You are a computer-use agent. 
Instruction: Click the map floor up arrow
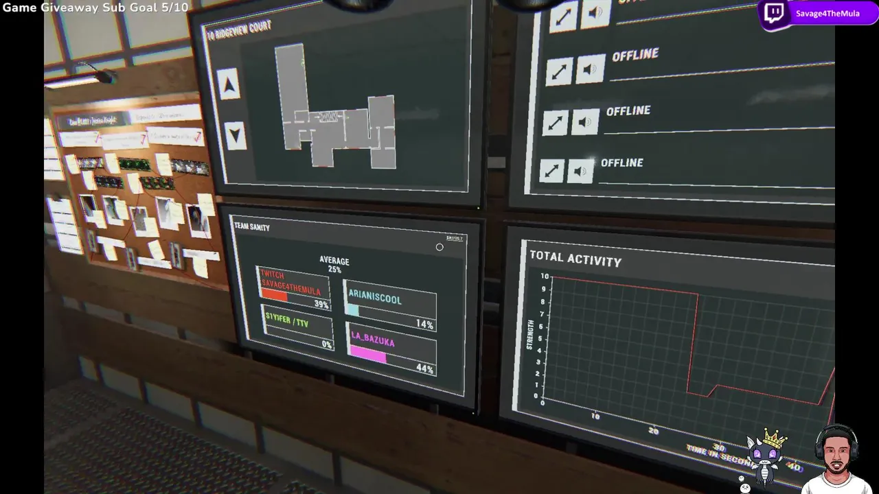[229, 84]
